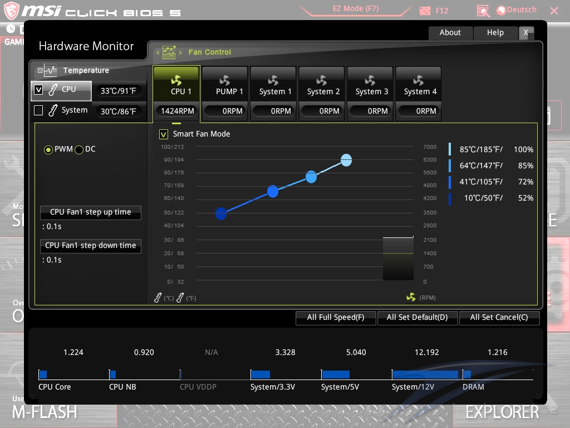
Task: Click the Temperature graph icon
Action: 50,70
